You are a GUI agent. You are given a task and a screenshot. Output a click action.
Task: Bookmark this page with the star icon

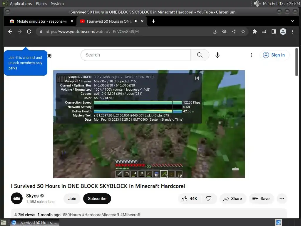tap(243, 31)
